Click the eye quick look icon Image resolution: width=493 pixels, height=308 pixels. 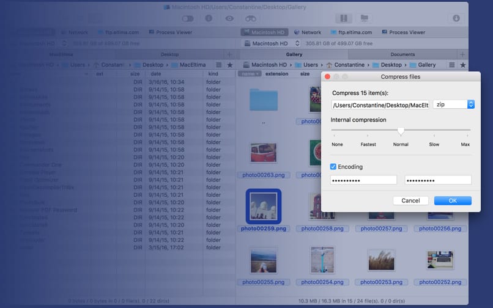coord(229,18)
